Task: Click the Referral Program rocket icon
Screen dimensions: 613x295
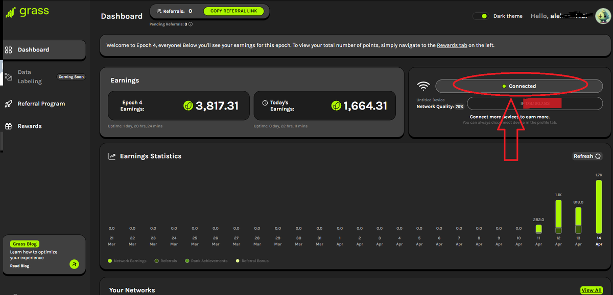Action: click(8, 104)
